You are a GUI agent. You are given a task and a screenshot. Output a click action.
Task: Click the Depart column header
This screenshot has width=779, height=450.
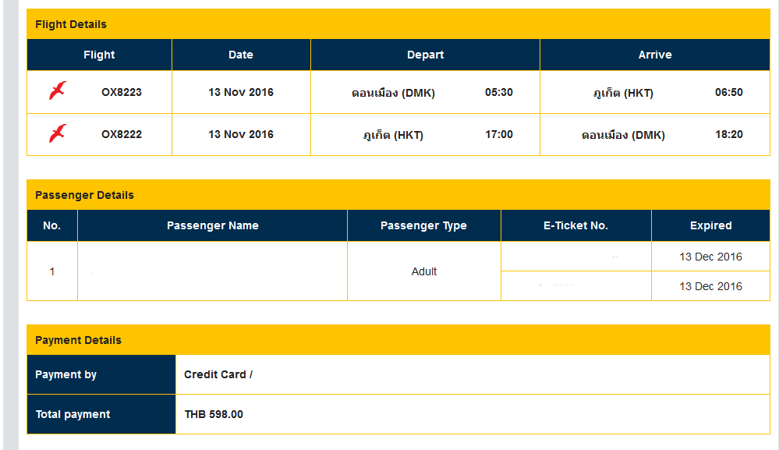[x=425, y=55]
